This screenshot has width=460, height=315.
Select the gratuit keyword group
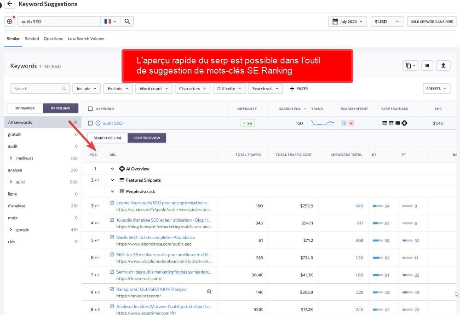pyautogui.click(x=43, y=134)
